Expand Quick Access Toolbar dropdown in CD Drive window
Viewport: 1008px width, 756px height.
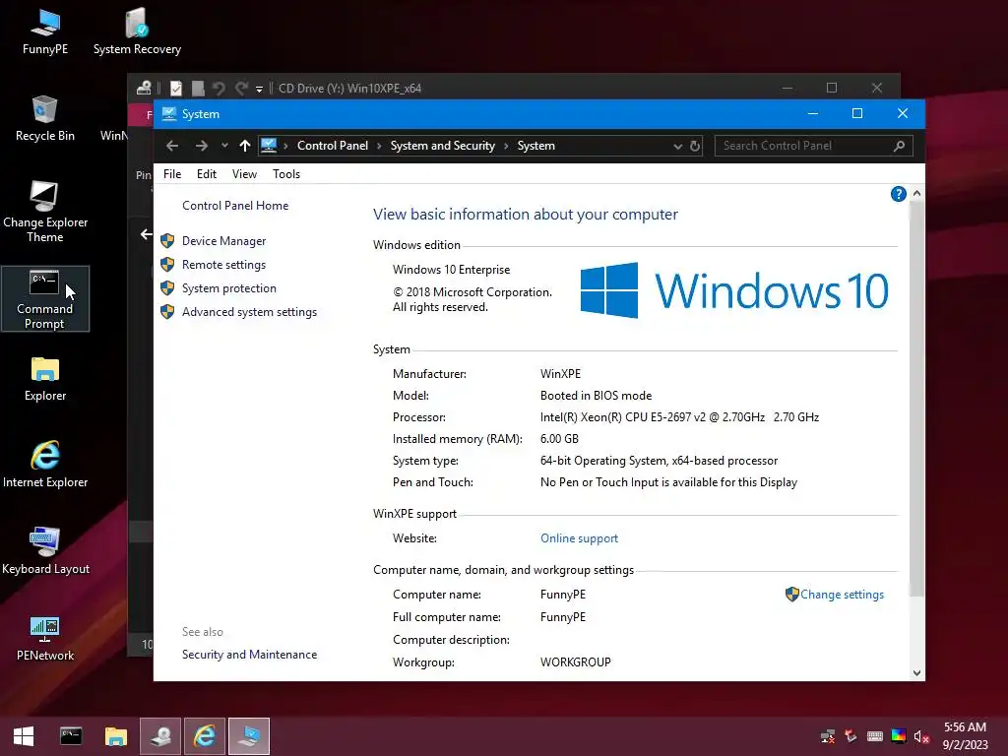[x=259, y=90]
